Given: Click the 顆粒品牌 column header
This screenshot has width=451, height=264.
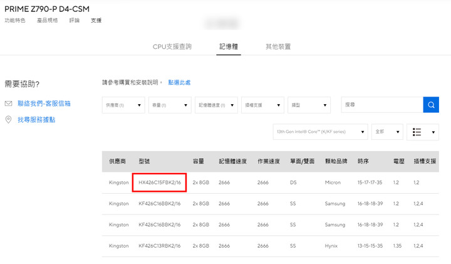Looking at the screenshot, I should point(336,161).
